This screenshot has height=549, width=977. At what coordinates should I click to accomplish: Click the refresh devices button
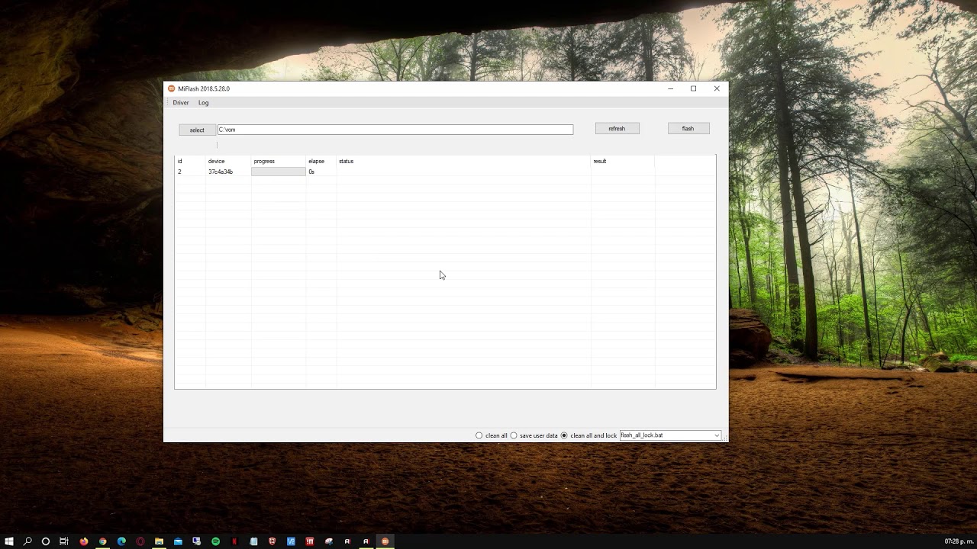617,129
